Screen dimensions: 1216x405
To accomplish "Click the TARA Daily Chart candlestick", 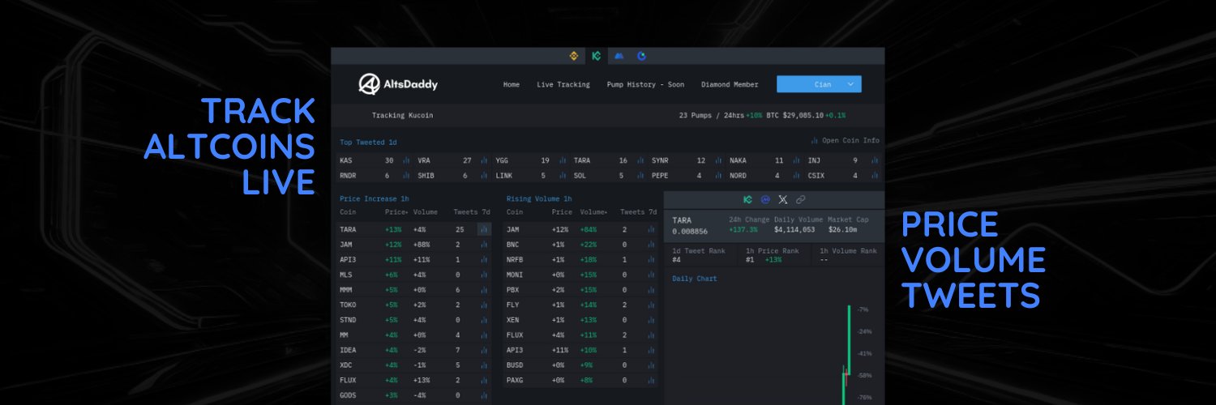I will tap(848, 355).
